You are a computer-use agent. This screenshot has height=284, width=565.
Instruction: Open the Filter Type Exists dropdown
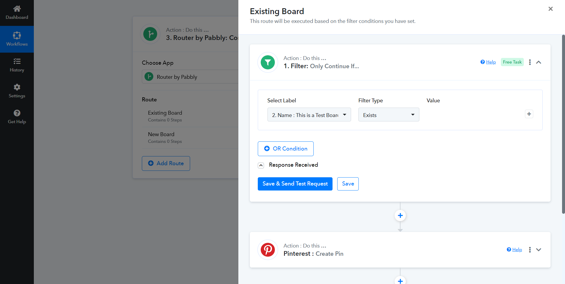click(x=389, y=115)
